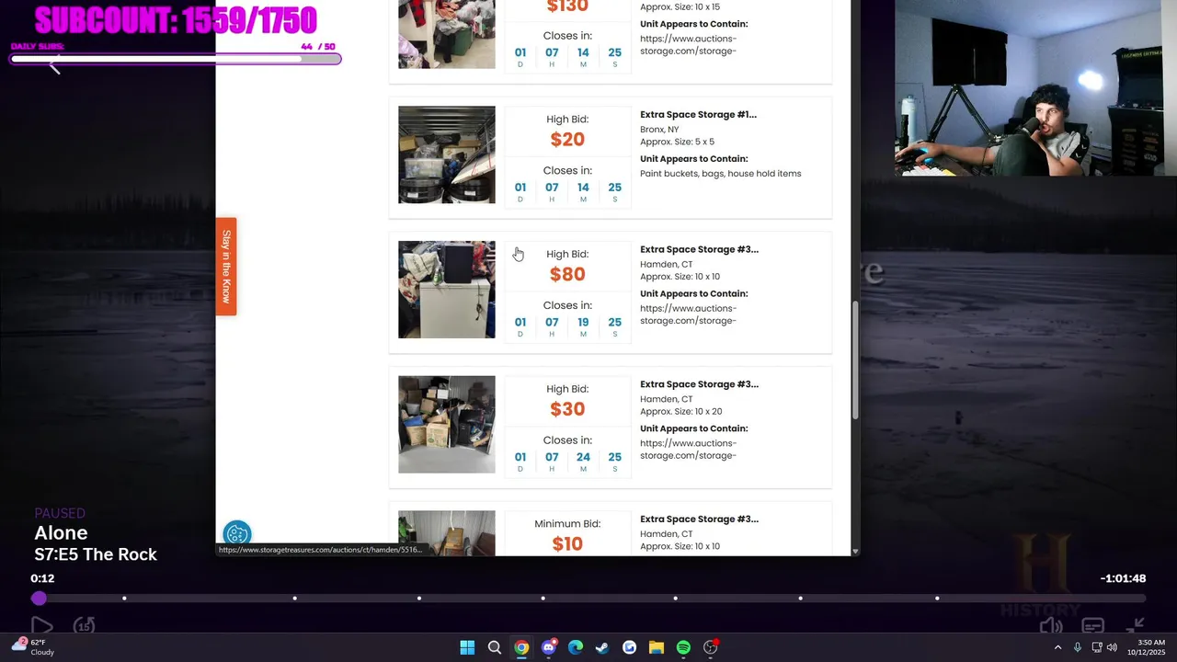
Task: Open File Explorer from the taskbar
Action: [657, 647]
